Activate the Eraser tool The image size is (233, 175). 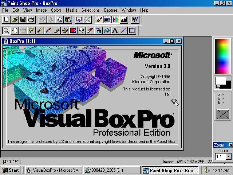point(90,30)
